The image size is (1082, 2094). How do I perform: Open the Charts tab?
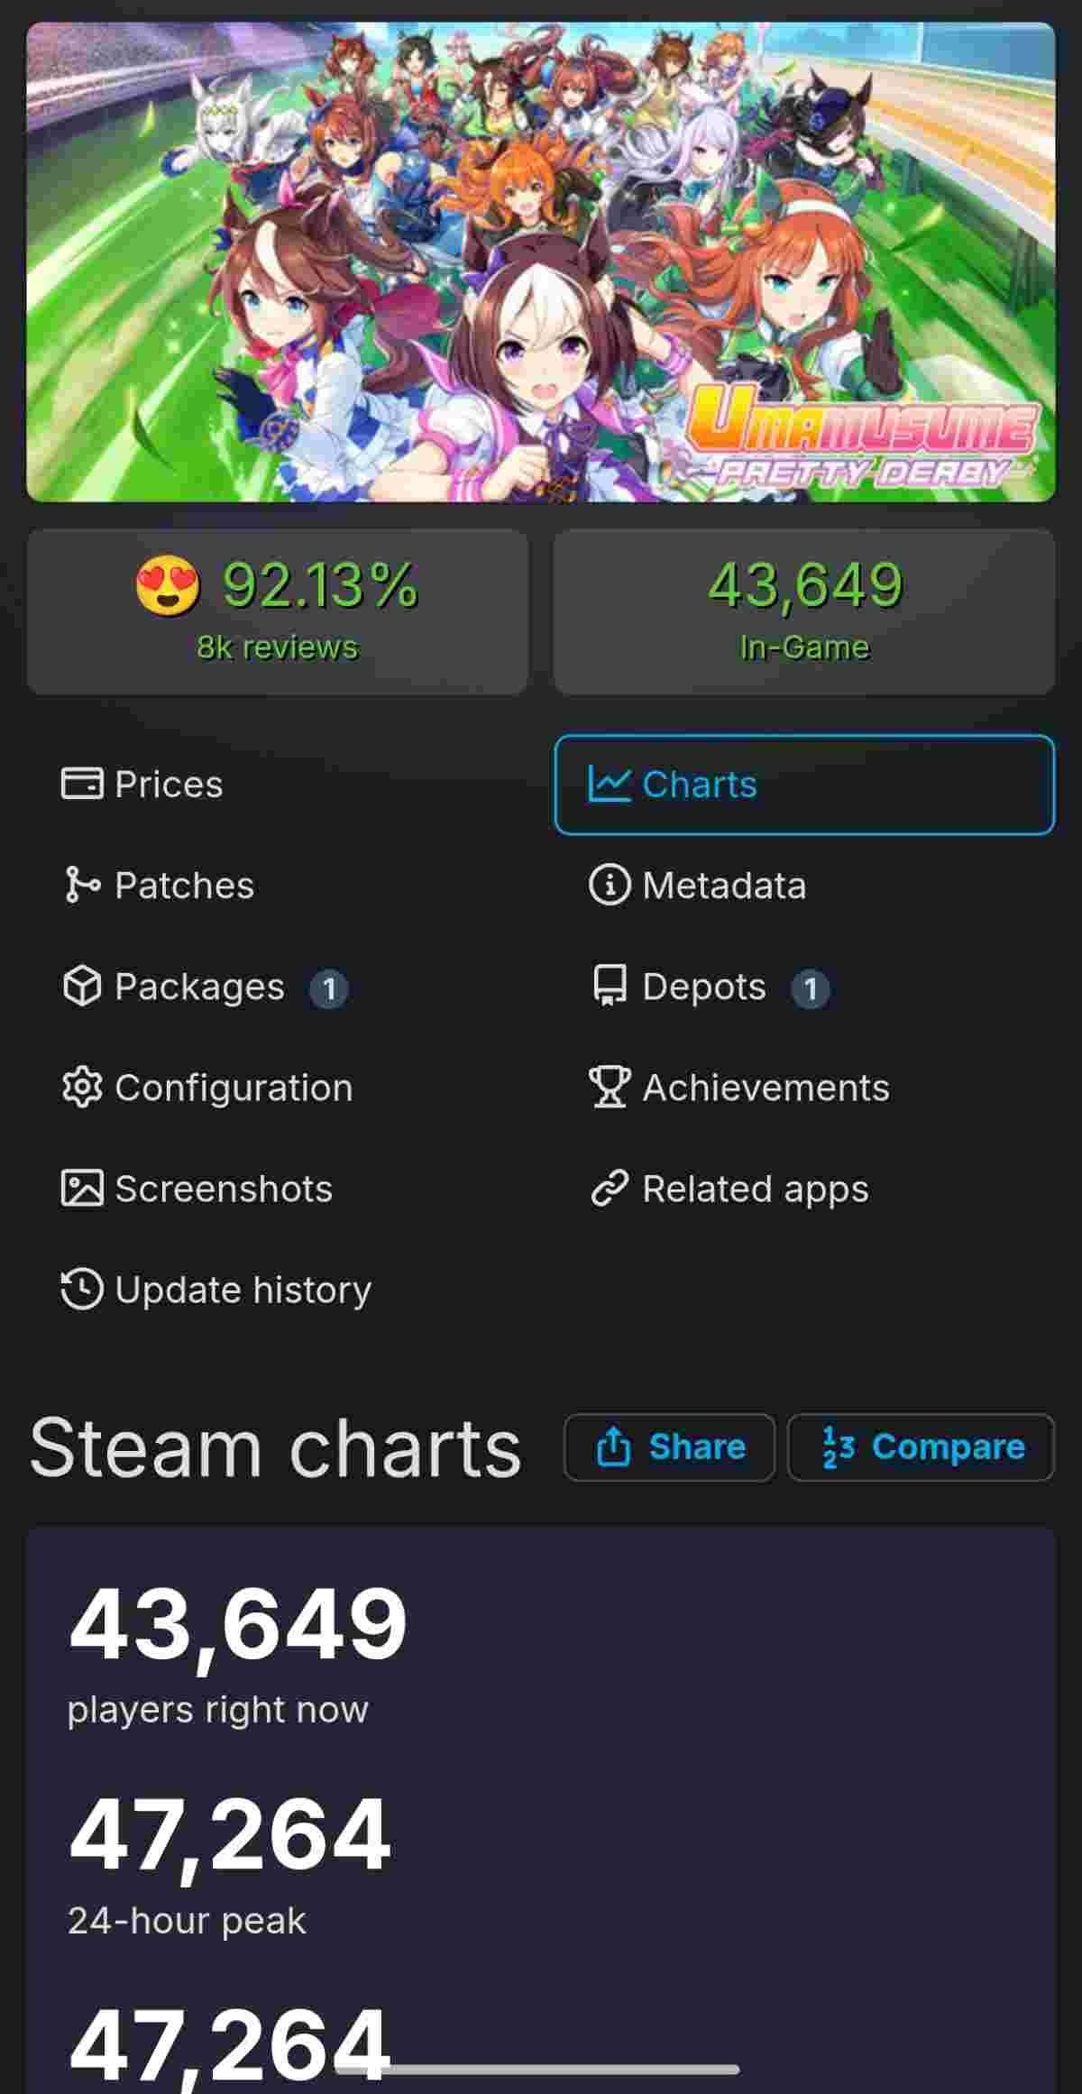pos(804,785)
